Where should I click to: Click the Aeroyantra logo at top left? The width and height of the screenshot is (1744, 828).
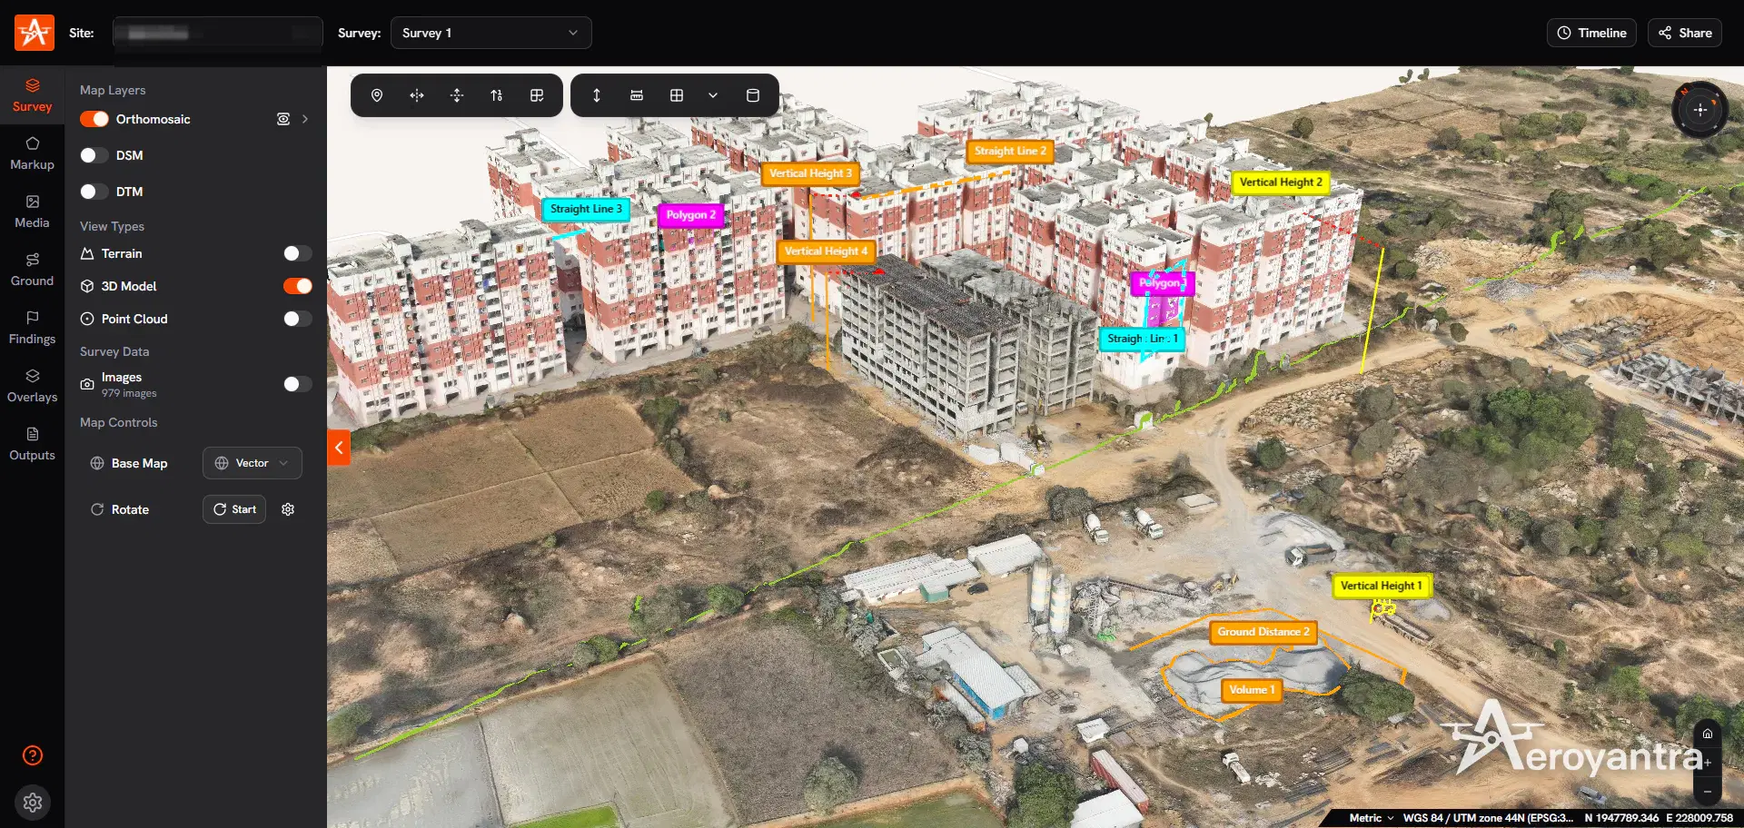[35, 33]
